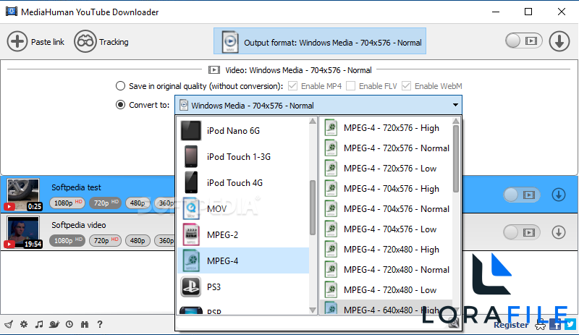Choose MOV from the format list
Screen dimensions: 579x335
pos(243,208)
